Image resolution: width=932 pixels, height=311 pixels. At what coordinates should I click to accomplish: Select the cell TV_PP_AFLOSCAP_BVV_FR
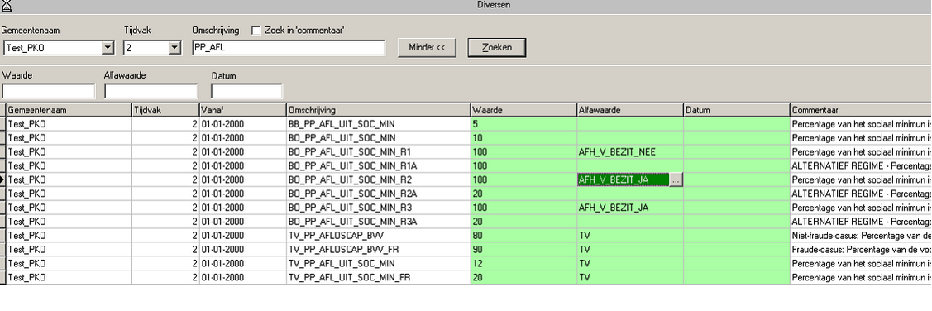[x=379, y=250]
